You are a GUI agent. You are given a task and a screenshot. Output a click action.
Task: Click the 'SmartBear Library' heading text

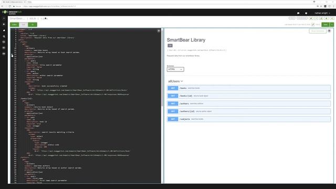tap(186, 40)
